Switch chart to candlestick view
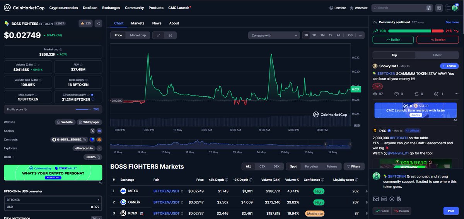The height and width of the screenshot is (219, 464). tap(171, 35)
